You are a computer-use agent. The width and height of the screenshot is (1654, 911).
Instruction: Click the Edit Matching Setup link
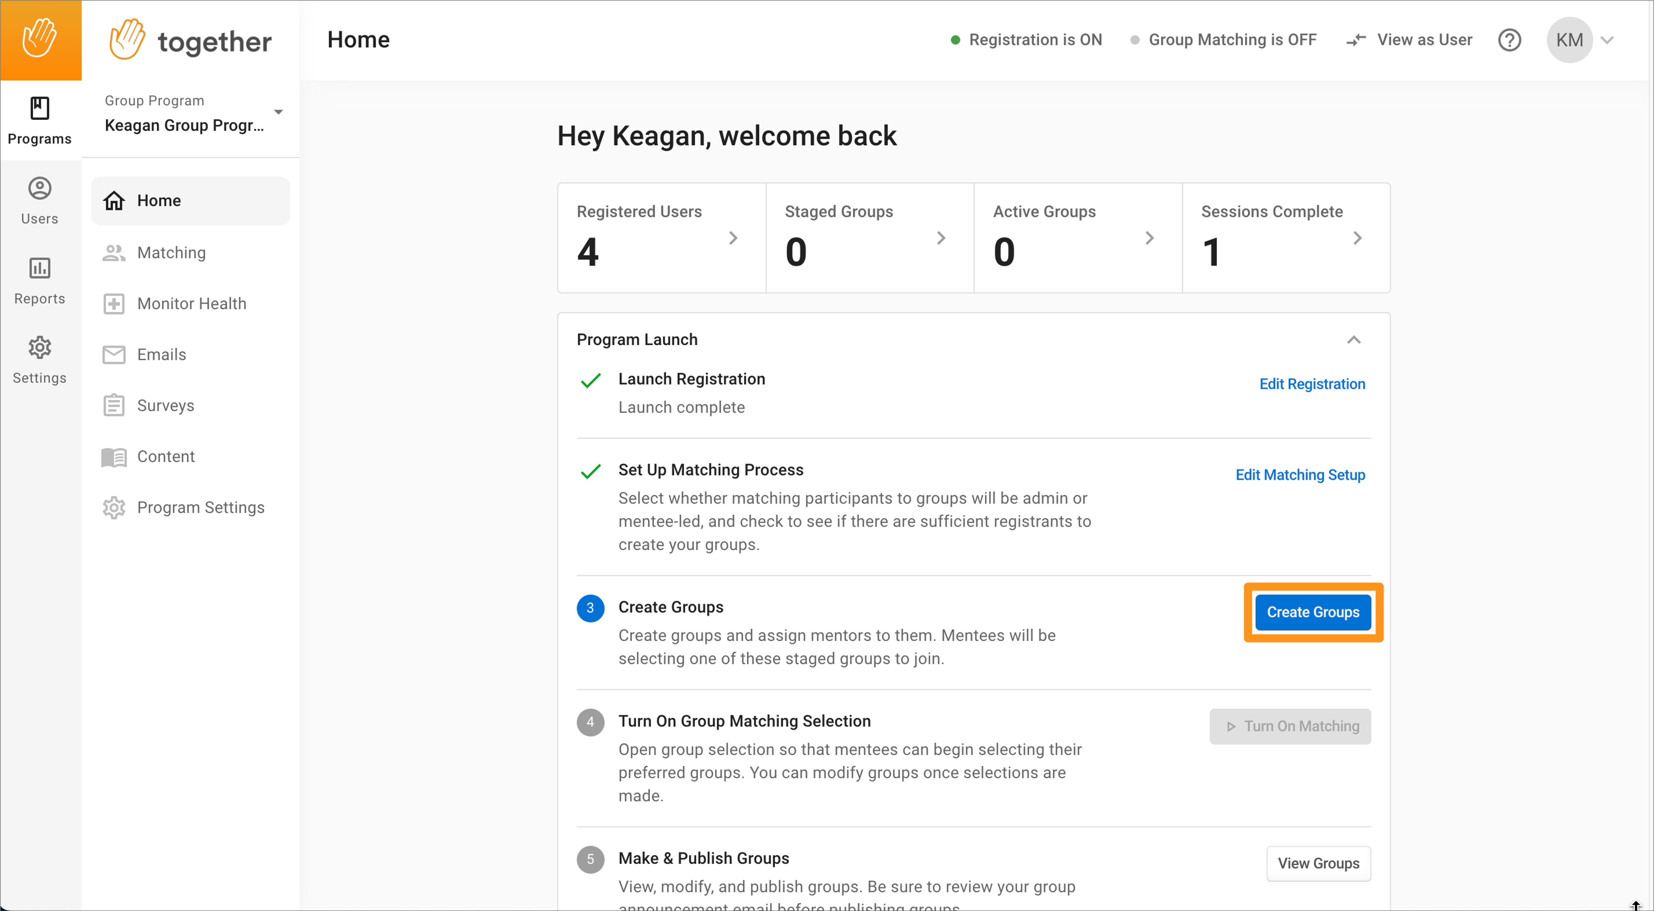[x=1300, y=474]
